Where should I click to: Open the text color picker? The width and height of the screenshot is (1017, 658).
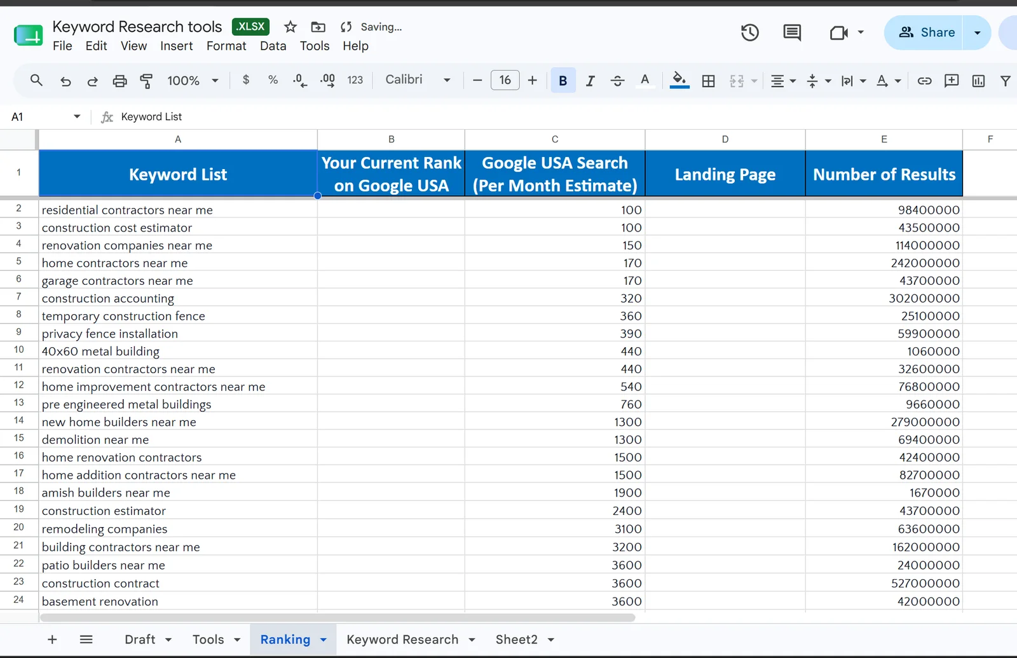tap(645, 81)
